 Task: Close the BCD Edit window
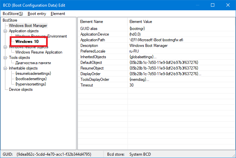click(x=228, y=5)
